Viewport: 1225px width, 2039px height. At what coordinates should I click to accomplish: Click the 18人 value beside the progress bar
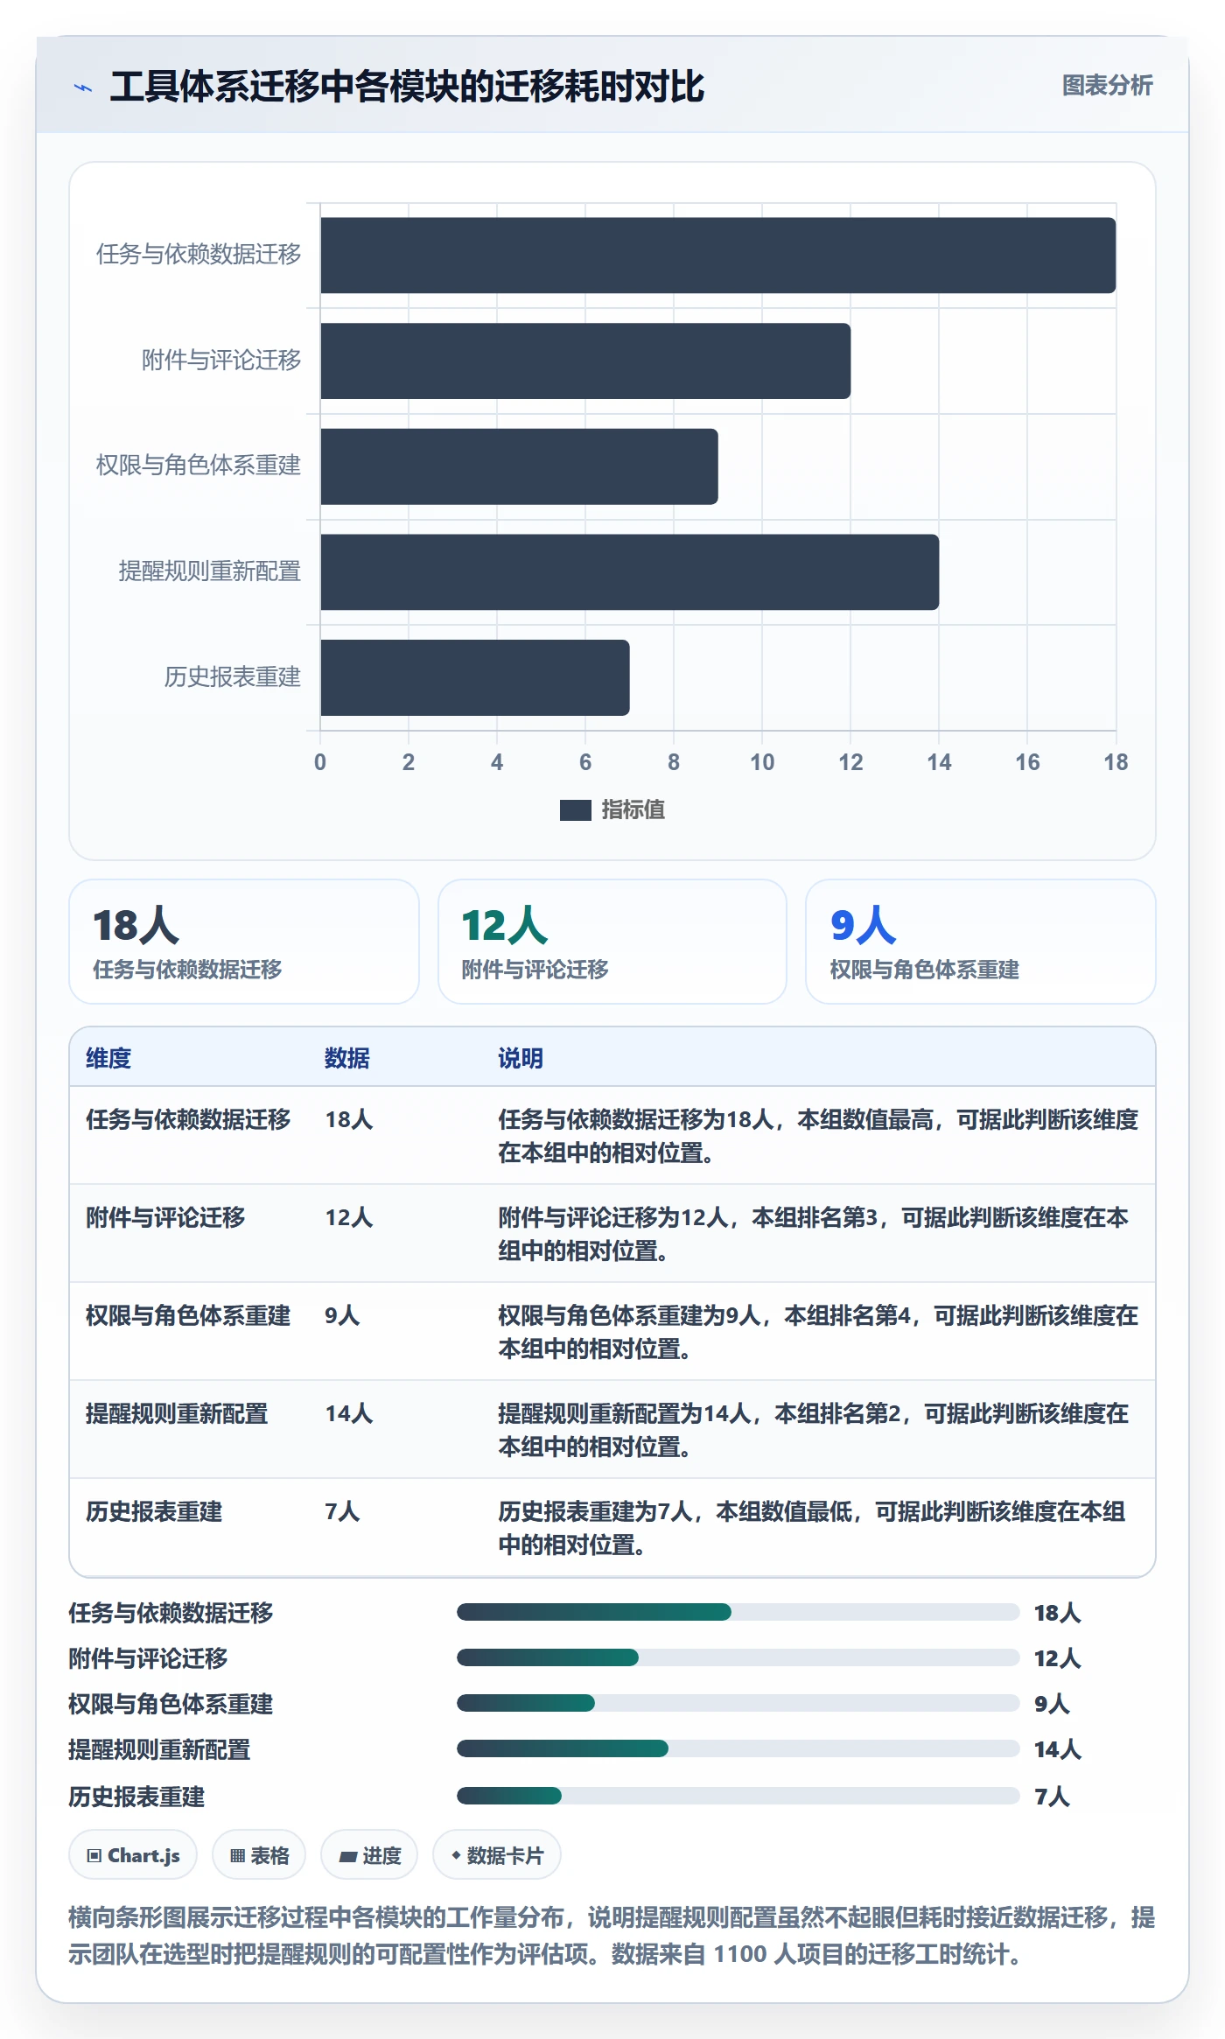pos(1058,1613)
